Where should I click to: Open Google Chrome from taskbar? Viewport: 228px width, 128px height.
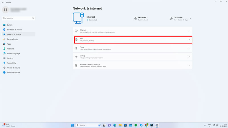(146, 125)
